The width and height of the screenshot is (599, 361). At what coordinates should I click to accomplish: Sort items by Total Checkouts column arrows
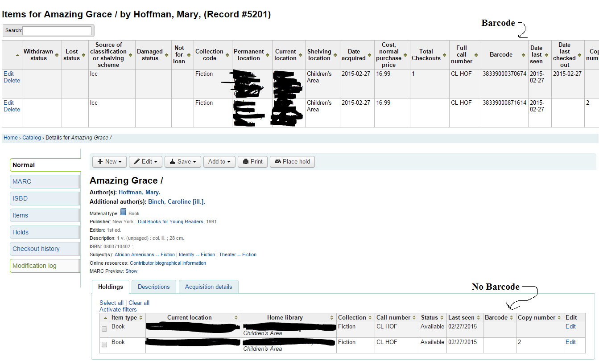coord(445,55)
